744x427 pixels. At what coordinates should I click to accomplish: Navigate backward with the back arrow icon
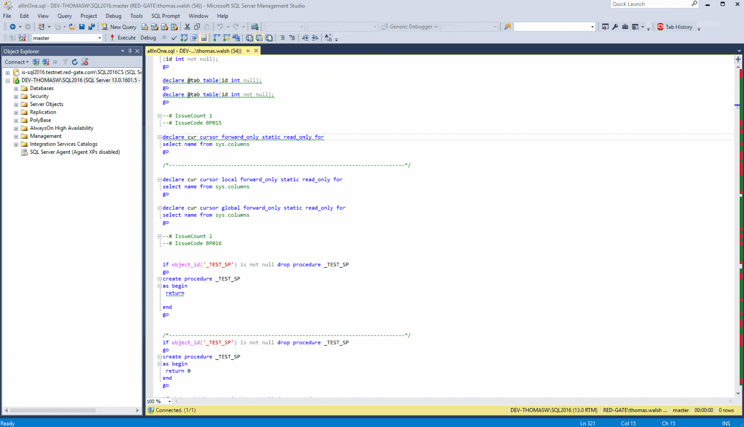(13, 27)
